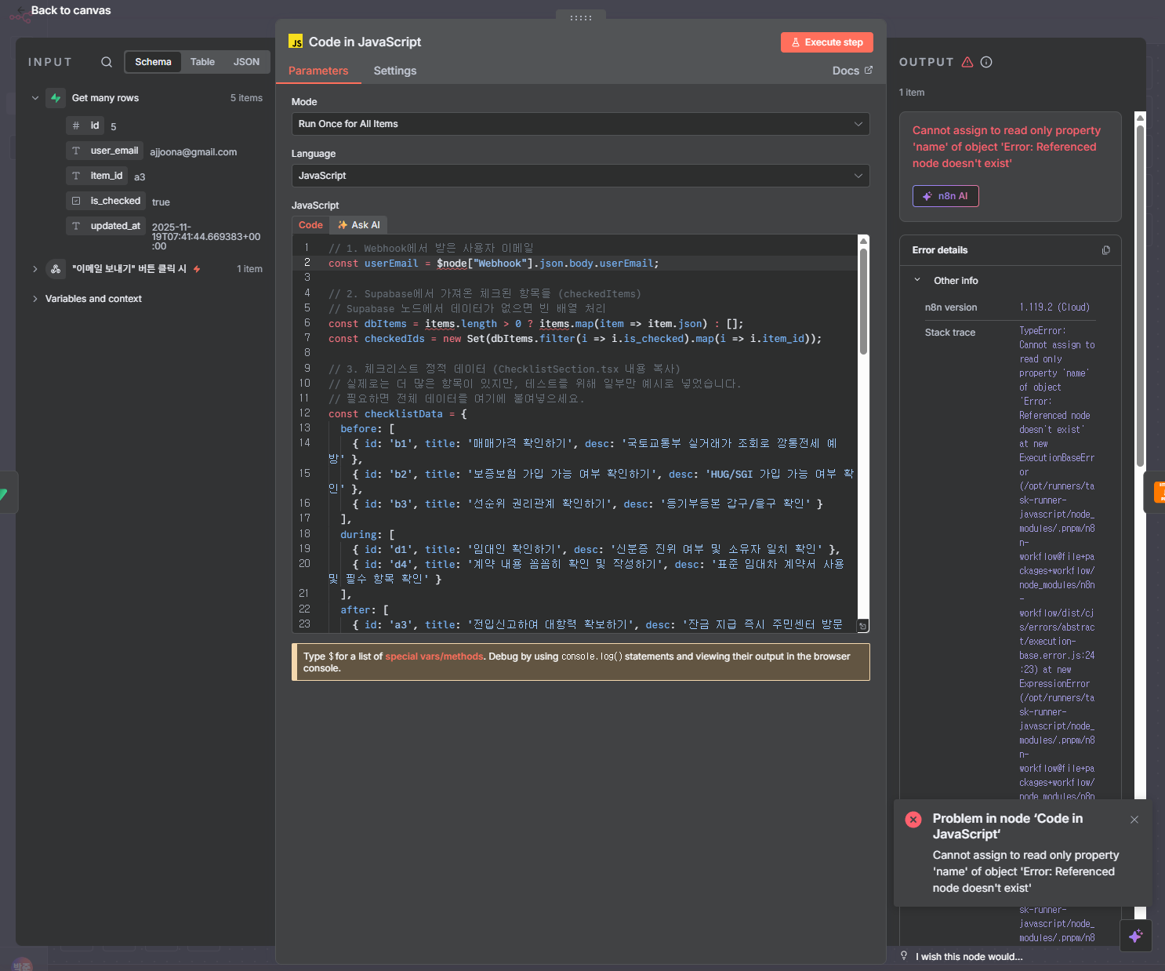Open the special vars/methods link
This screenshot has height=971, width=1165.
434,656
